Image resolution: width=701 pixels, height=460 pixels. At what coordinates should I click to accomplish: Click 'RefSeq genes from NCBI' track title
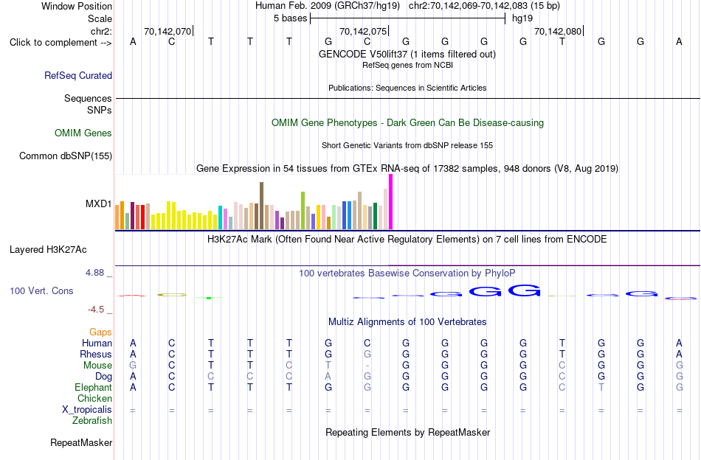407,65
